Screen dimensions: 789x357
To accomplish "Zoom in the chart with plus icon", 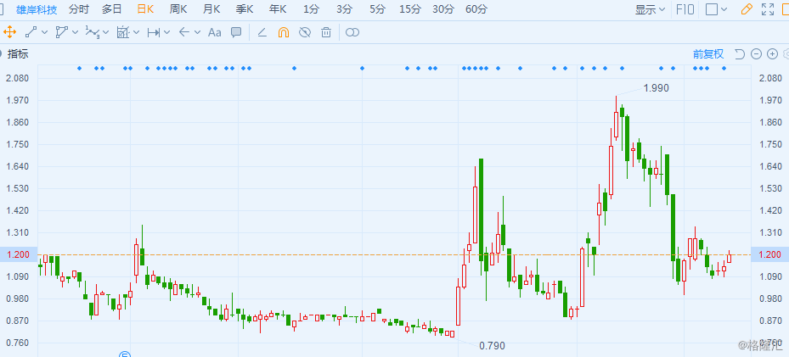I will [772, 53].
